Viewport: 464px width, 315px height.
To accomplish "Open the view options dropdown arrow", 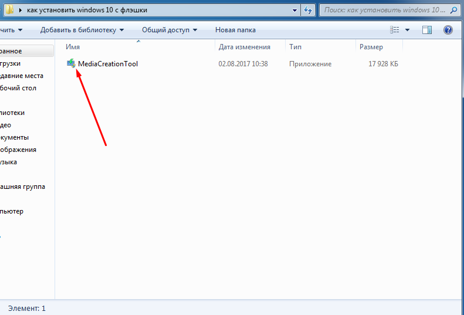I will [x=407, y=30].
